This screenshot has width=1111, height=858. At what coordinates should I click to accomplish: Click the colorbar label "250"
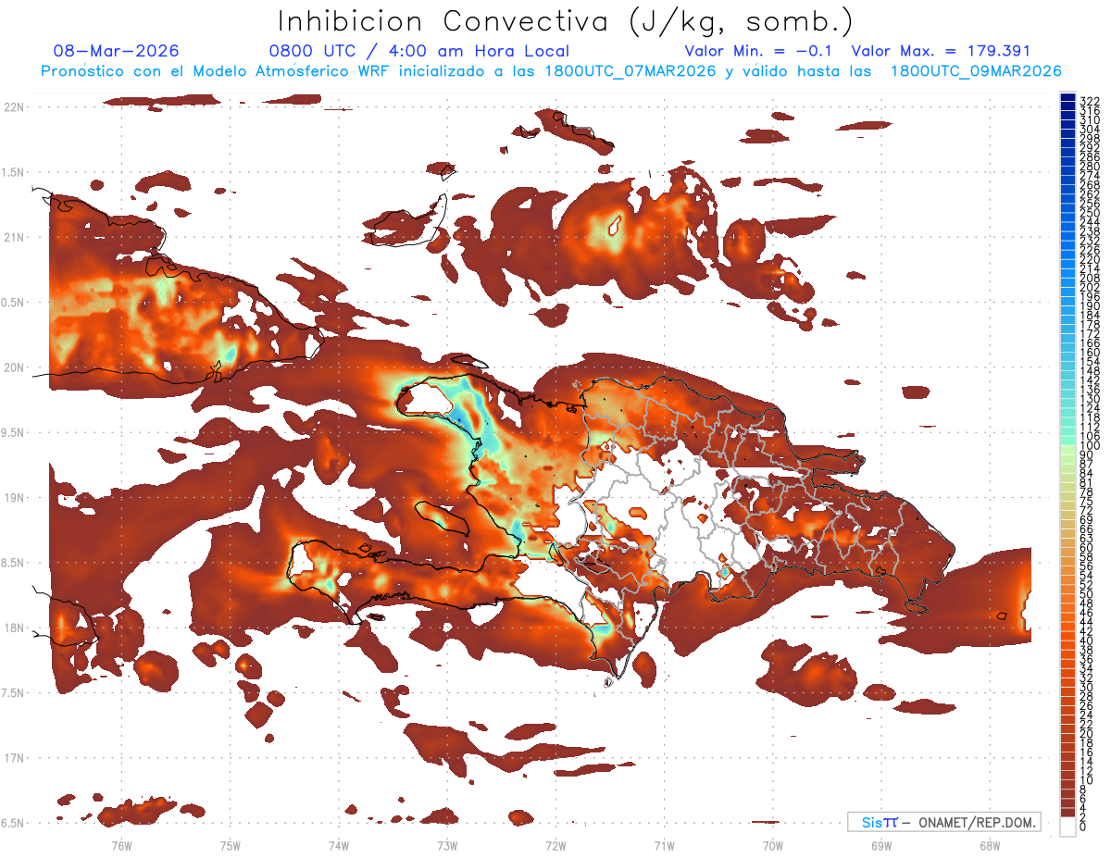click(1089, 213)
